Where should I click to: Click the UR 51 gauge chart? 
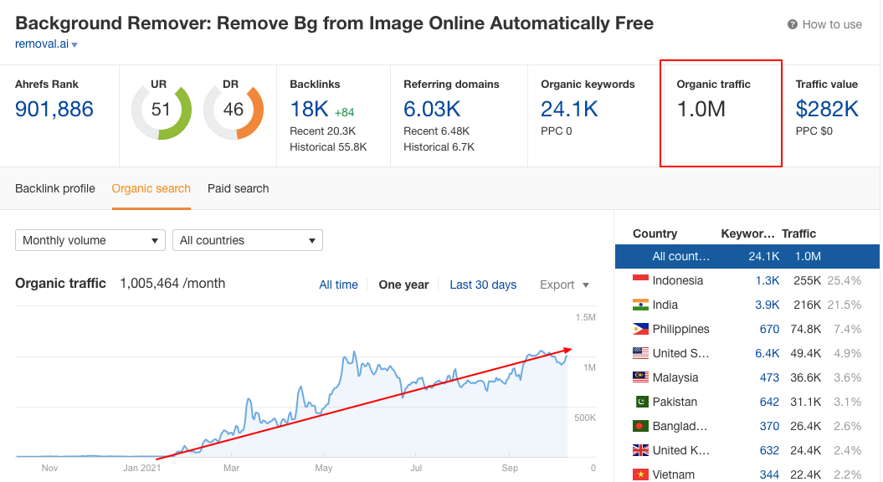[161, 110]
